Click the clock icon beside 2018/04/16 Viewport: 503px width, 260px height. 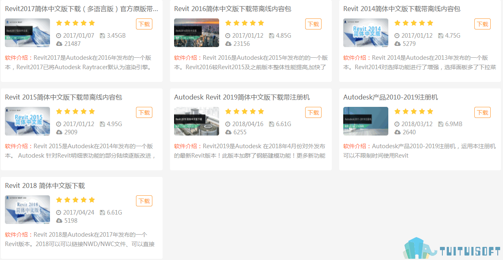[x=228, y=124]
